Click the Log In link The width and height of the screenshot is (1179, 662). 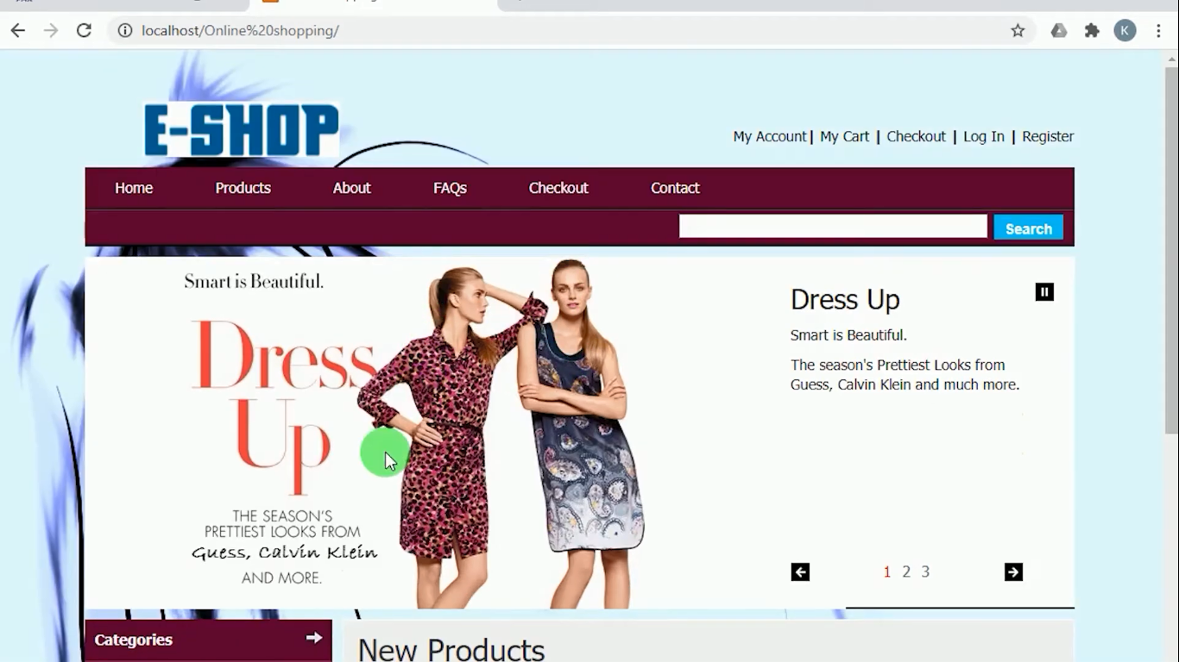984,136
